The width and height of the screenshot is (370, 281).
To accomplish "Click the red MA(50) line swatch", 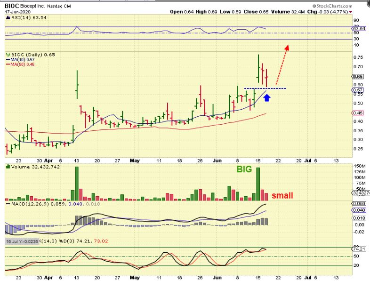I will pyautogui.click(x=8, y=64).
